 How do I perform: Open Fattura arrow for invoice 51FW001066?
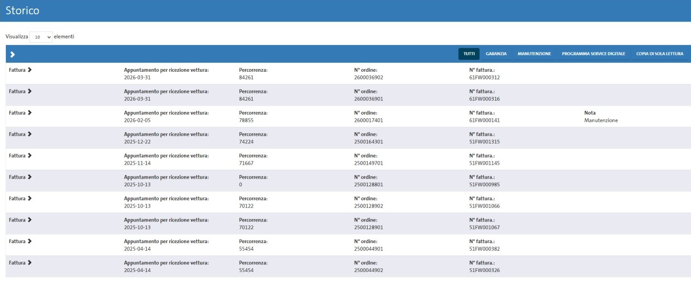coord(30,198)
